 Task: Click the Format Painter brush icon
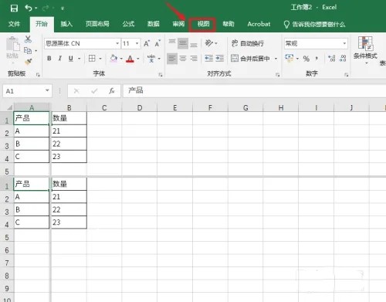tap(28, 62)
